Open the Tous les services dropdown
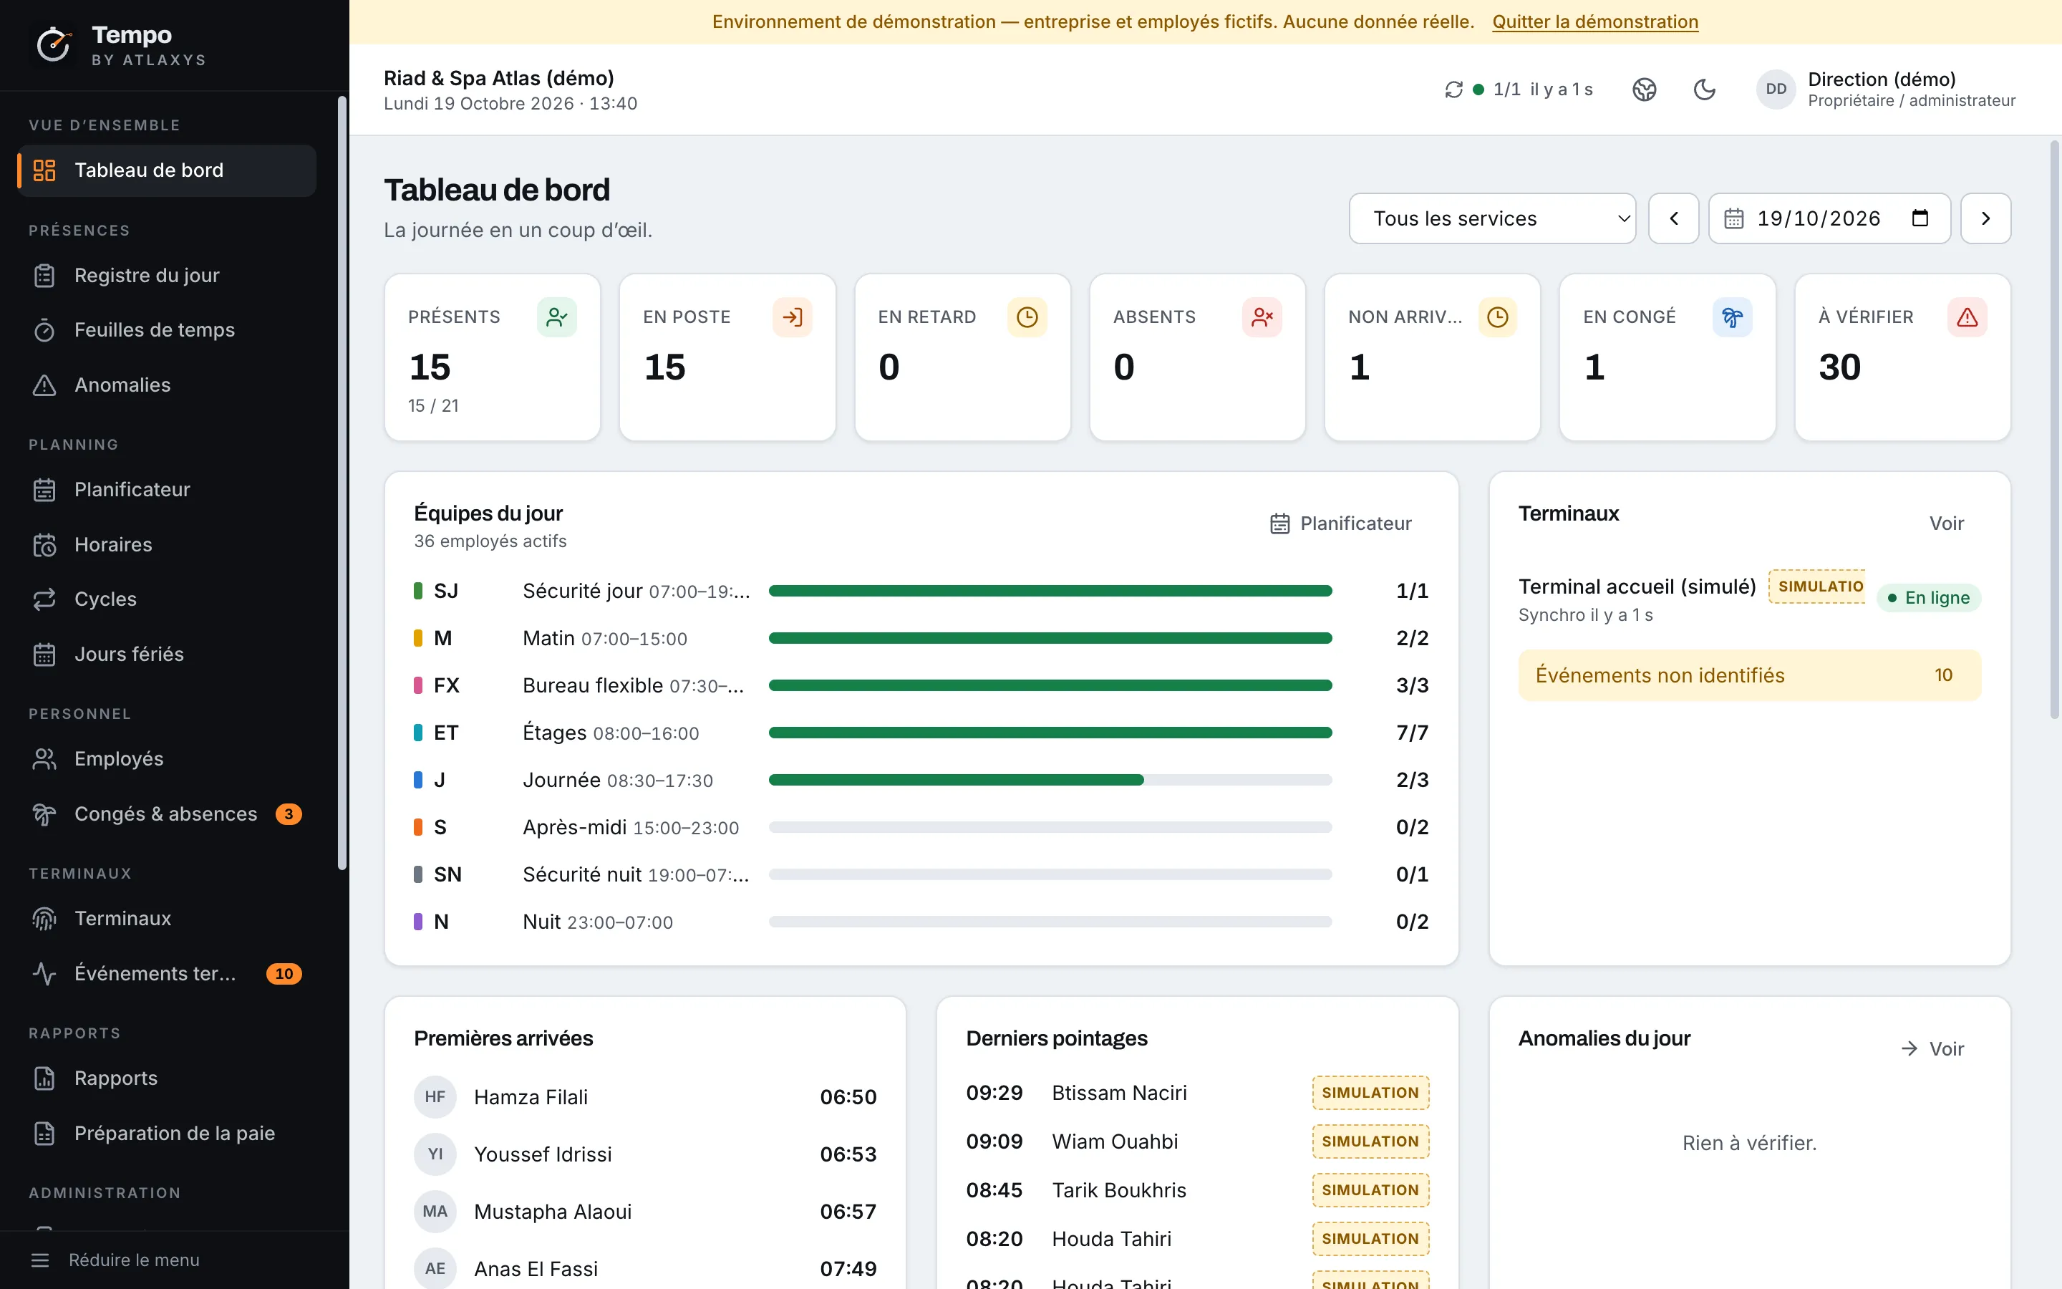2062x1289 pixels. [1492, 219]
